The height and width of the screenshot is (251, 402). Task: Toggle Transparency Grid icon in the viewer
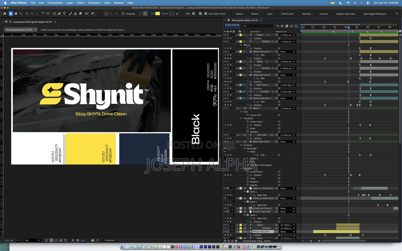click(52, 240)
